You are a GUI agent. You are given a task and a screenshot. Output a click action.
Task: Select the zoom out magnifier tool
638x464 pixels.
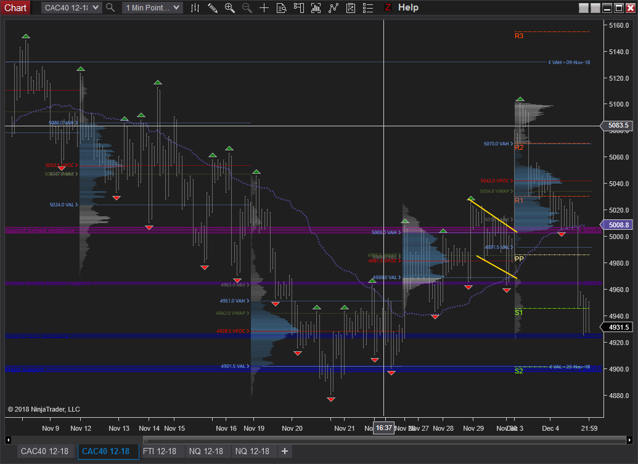pyautogui.click(x=247, y=8)
